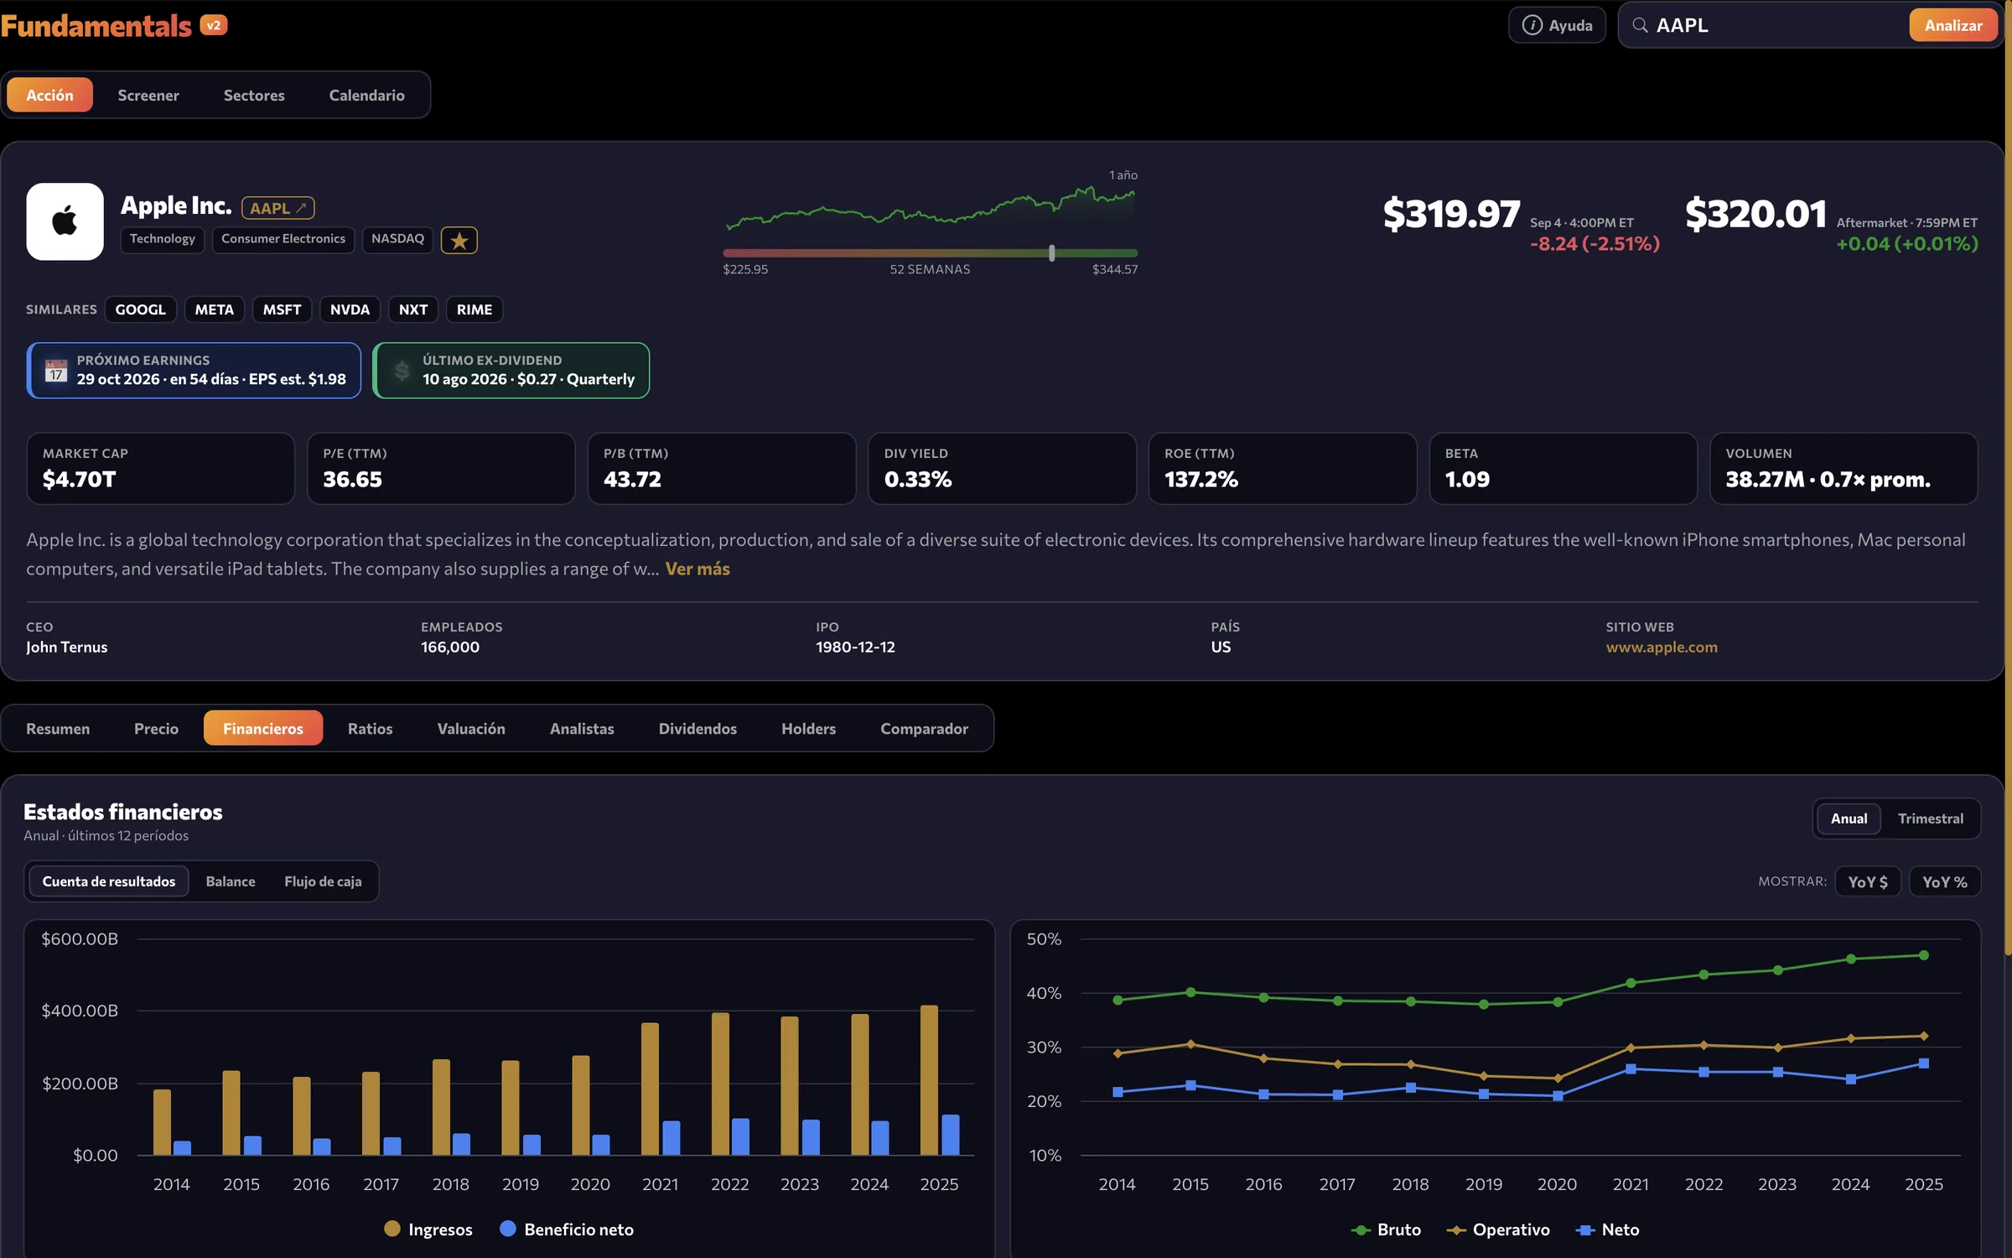Image resolution: width=2012 pixels, height=1258 pixels.
Task: Select the Financieros section tab
Action: coord(263,728)
